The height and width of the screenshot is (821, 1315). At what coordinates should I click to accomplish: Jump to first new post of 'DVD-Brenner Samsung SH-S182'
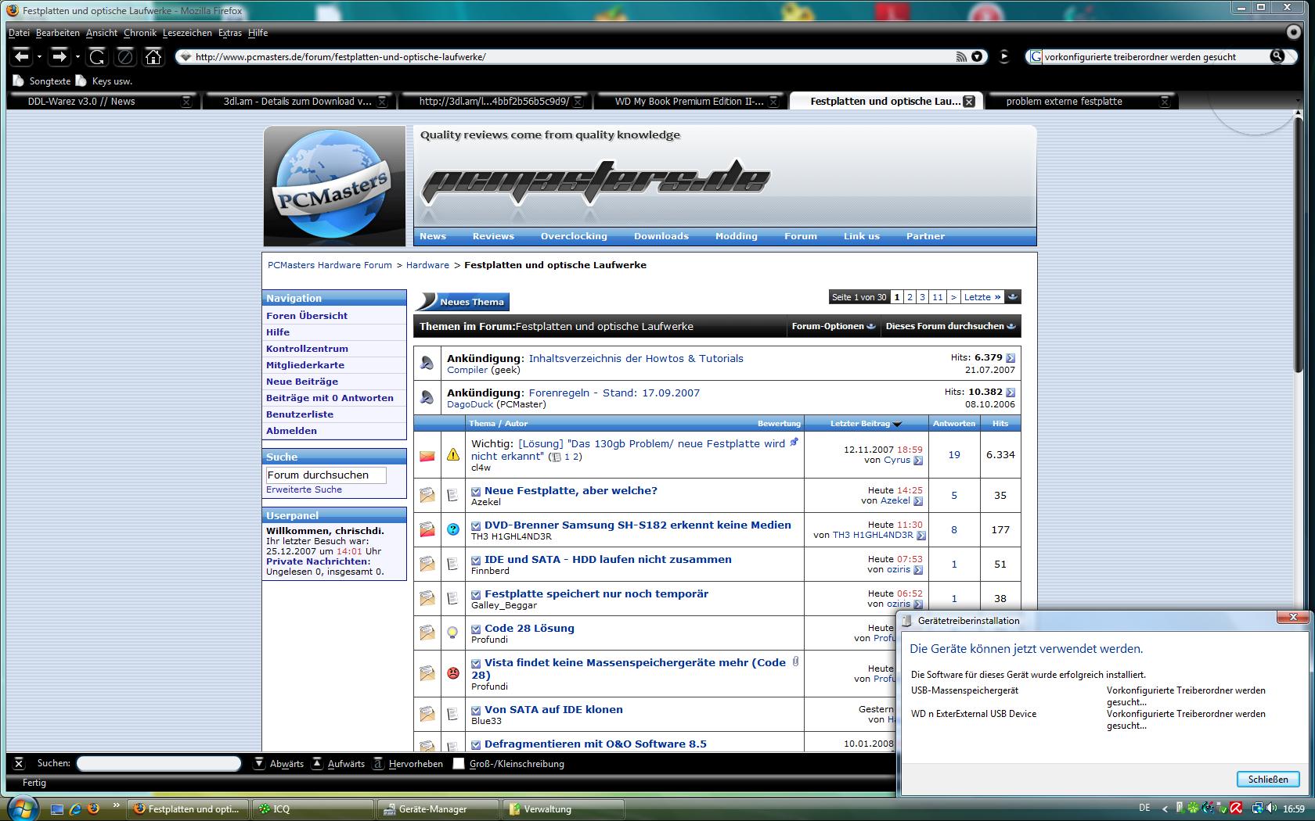(x=476, y=525)
